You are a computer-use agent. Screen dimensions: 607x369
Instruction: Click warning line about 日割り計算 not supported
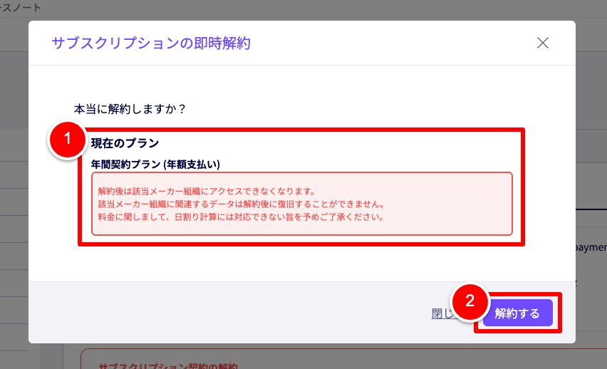(x=240, y=217)
